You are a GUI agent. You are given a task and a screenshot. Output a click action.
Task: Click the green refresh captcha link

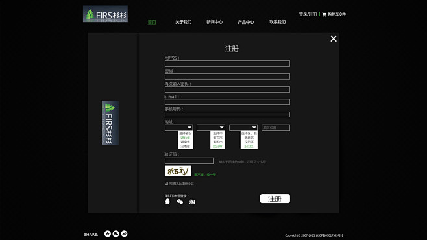[x=205, y=175]
